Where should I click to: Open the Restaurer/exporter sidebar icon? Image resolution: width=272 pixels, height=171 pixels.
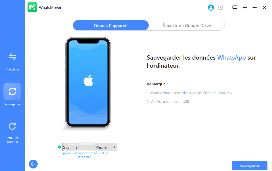pos(12,126)
